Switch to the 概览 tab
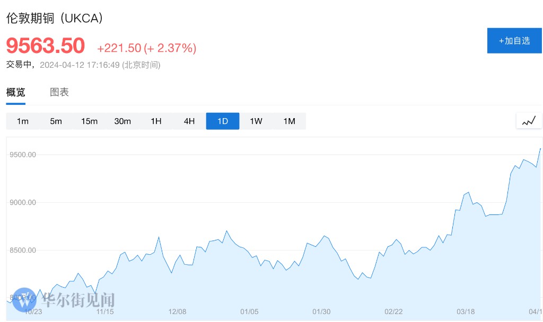543x322 pixels. [x=15, y=92]
